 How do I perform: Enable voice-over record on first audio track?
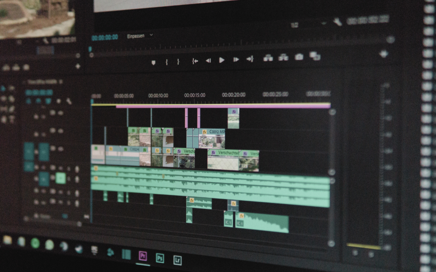[77, 169]
